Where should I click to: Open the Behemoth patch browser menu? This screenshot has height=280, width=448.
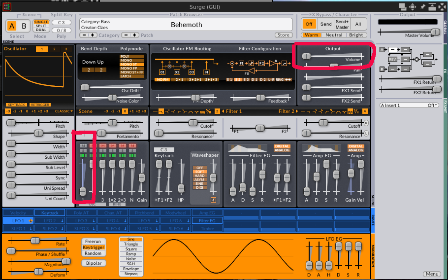click(186, 25)
